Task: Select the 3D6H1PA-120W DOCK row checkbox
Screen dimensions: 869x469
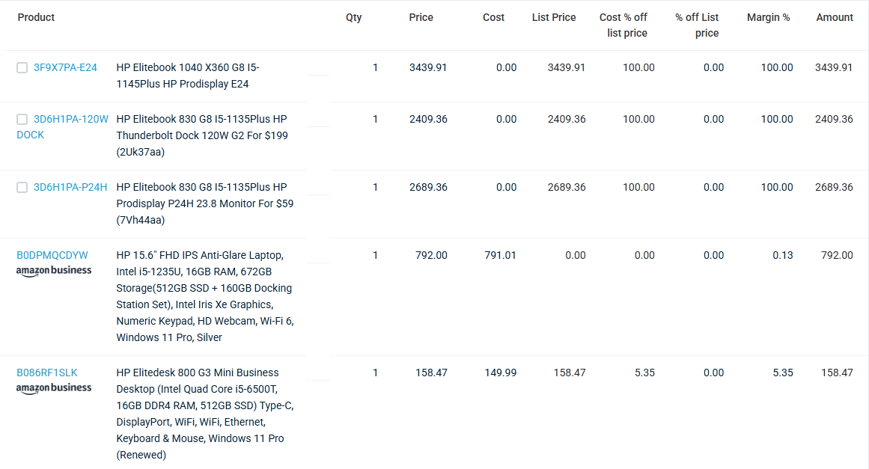Action: pyautogui.click(x=22, y=120)
